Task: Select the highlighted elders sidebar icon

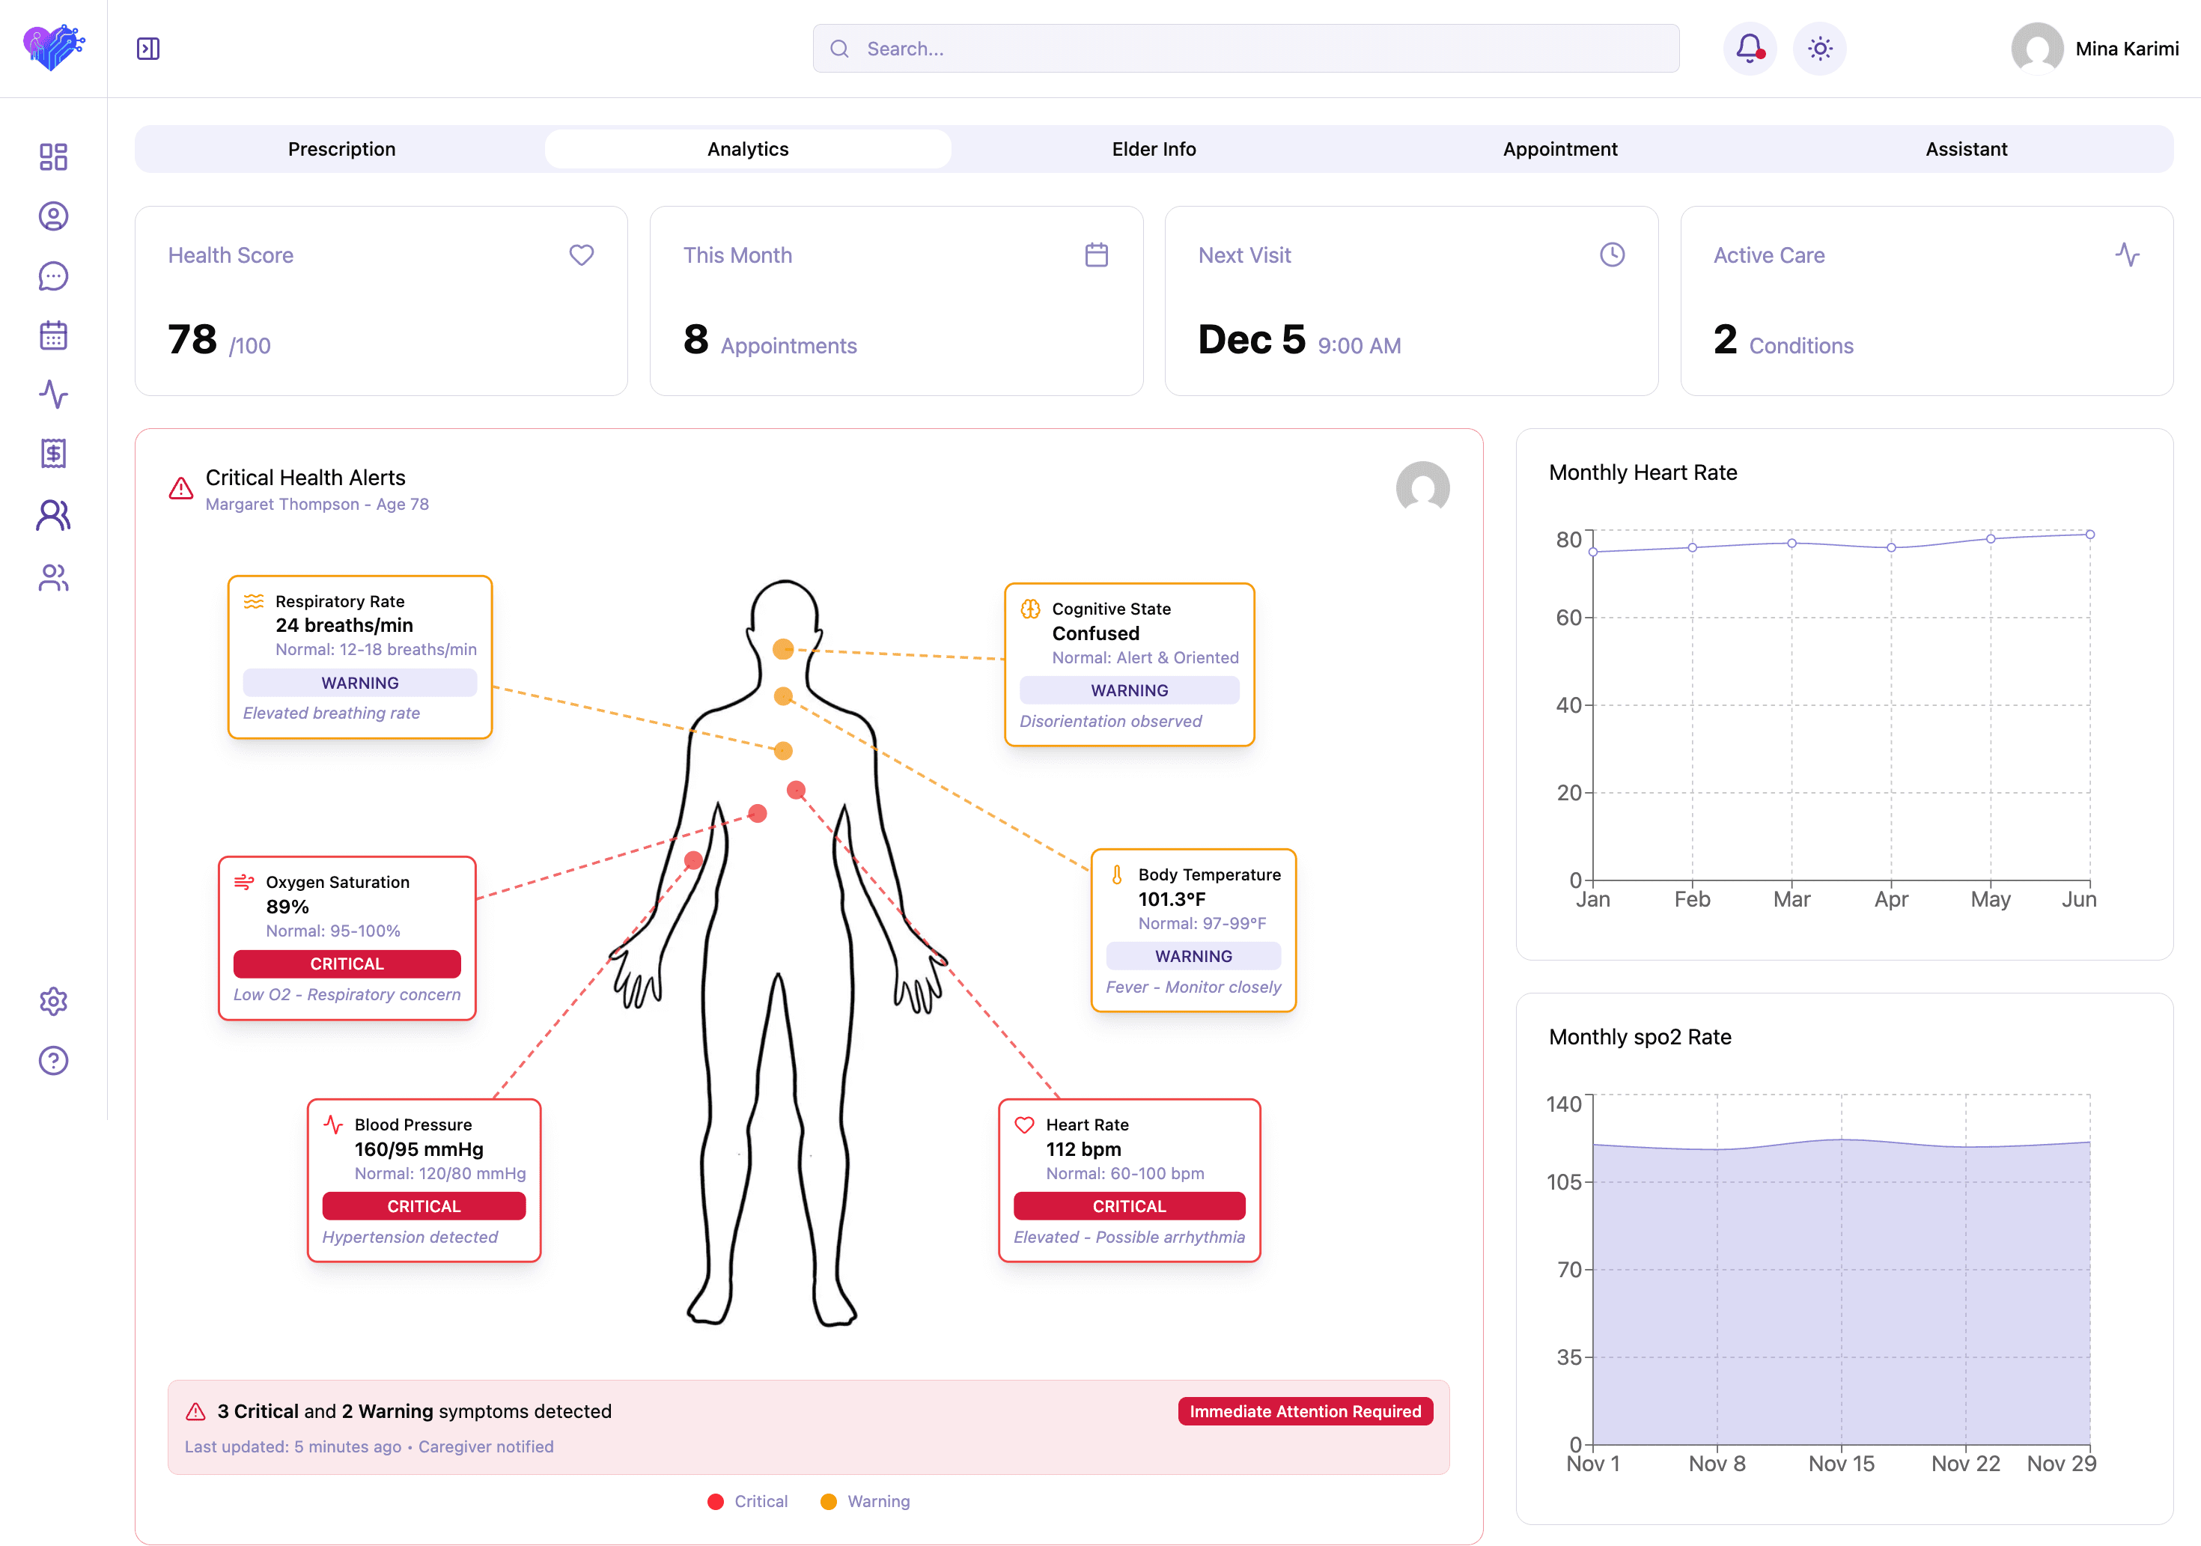Action: click(54, 516)
